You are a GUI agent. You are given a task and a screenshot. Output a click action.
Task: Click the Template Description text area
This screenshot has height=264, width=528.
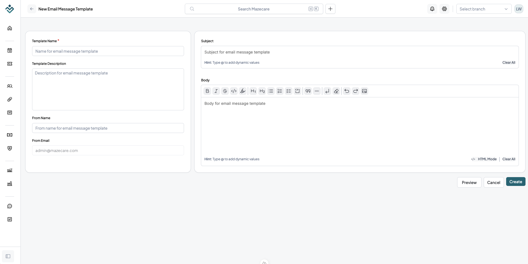point(108,89)
